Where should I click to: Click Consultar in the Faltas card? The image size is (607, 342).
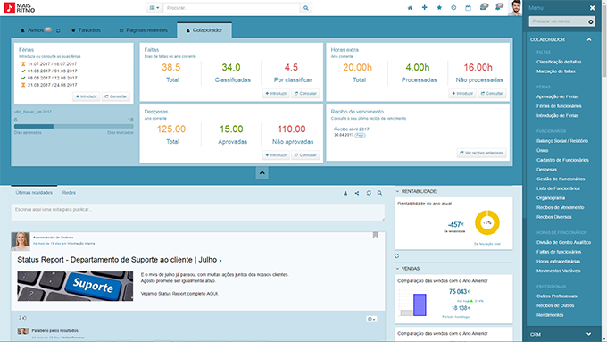305,94
